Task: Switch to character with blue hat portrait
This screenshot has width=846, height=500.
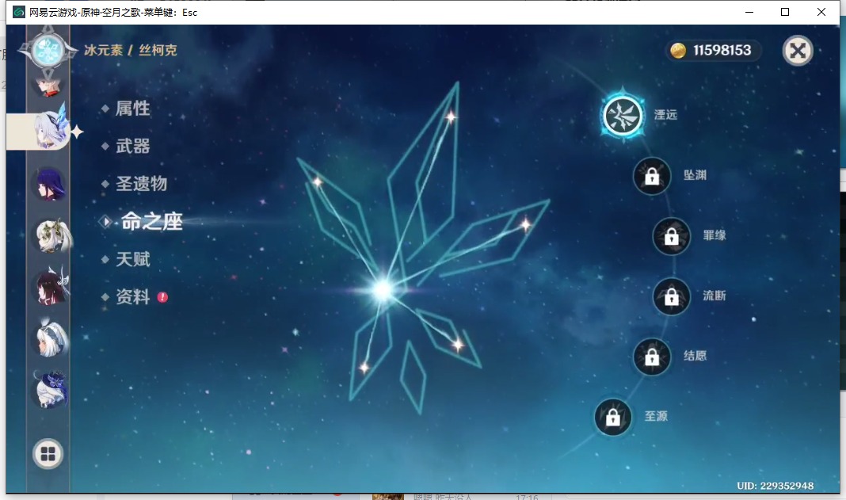Action: [51, 389]
